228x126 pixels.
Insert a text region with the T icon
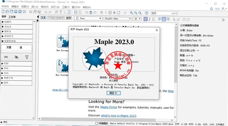click(x=61, y=12)
